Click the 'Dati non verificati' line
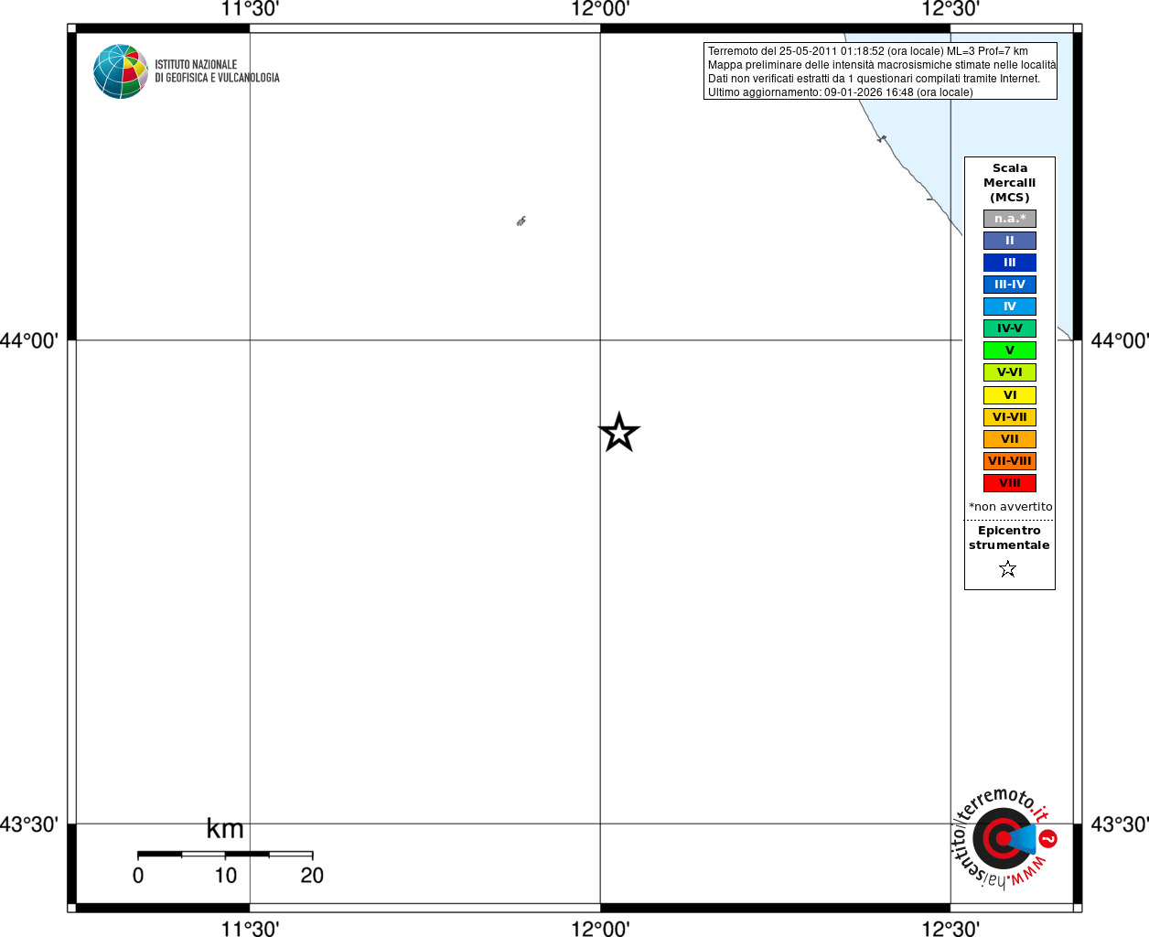Screen dimensions: 1149x937 874,79
